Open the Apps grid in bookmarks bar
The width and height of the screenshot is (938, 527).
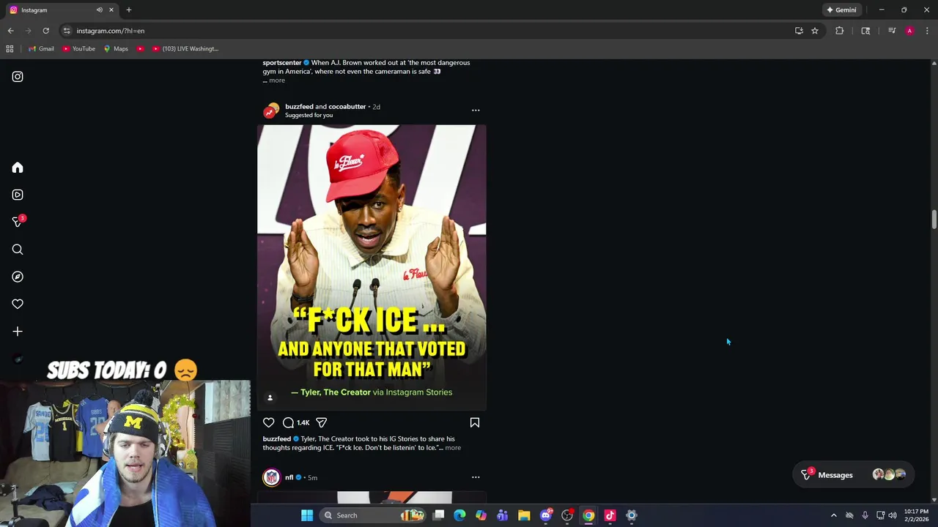(10, 49)
